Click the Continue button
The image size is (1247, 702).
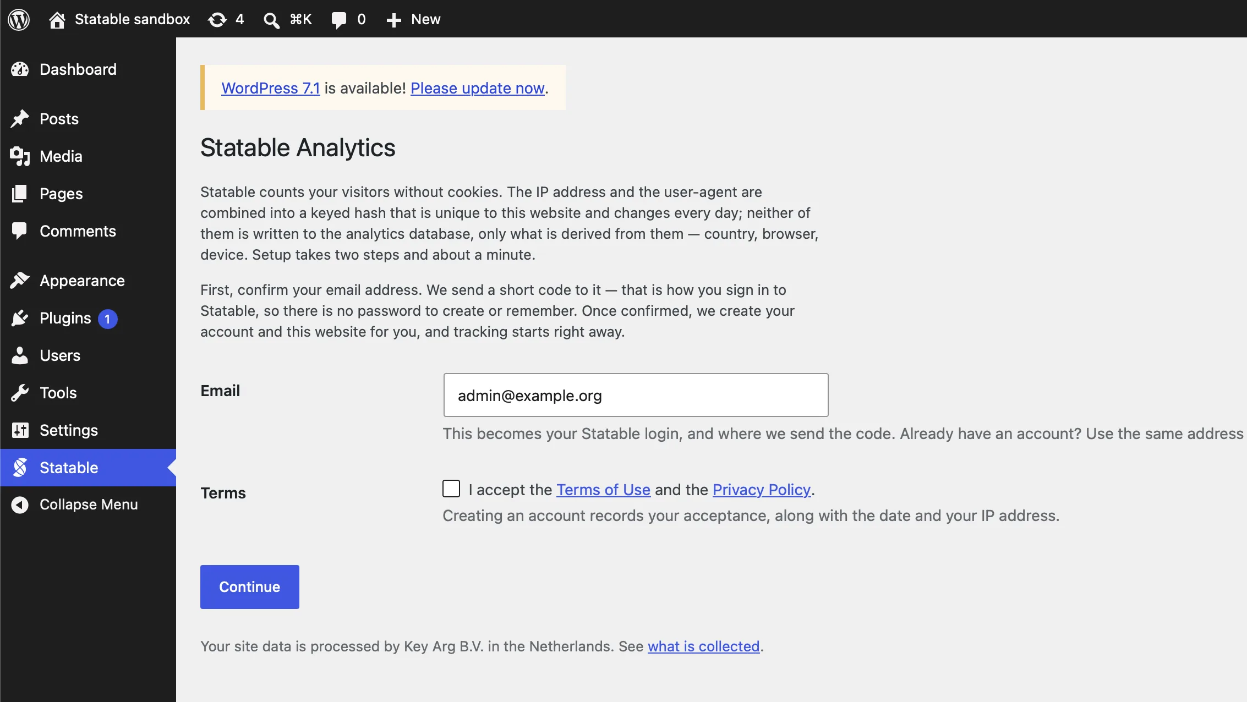click(x=250, y=587)
